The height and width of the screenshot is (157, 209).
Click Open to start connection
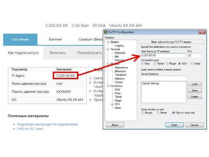point(175,125)
